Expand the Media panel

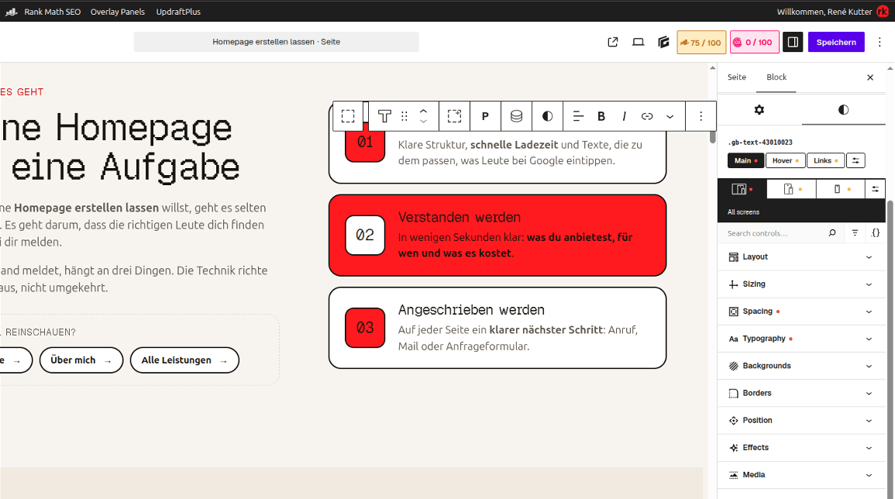point(801,475)
